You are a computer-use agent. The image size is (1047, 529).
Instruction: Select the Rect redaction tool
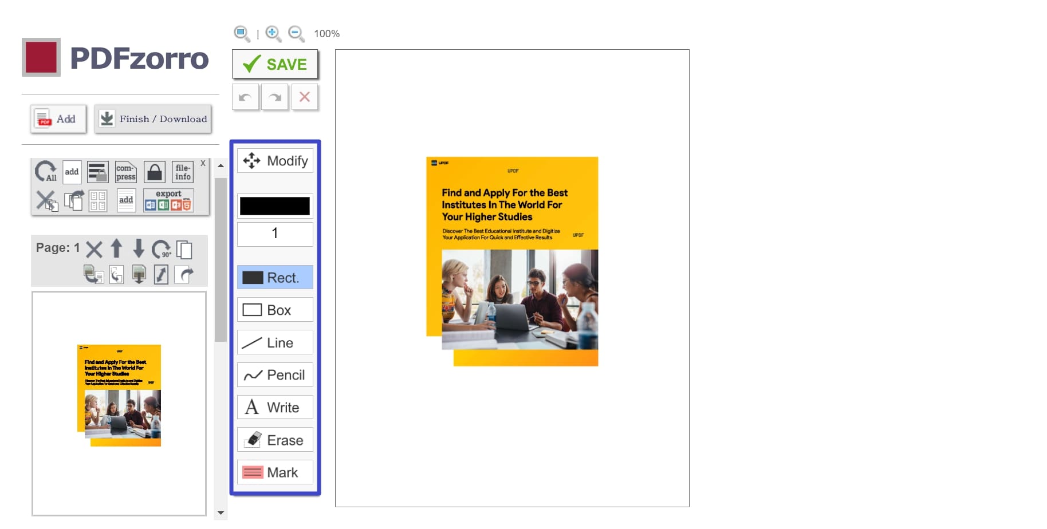tap(274, 277)
